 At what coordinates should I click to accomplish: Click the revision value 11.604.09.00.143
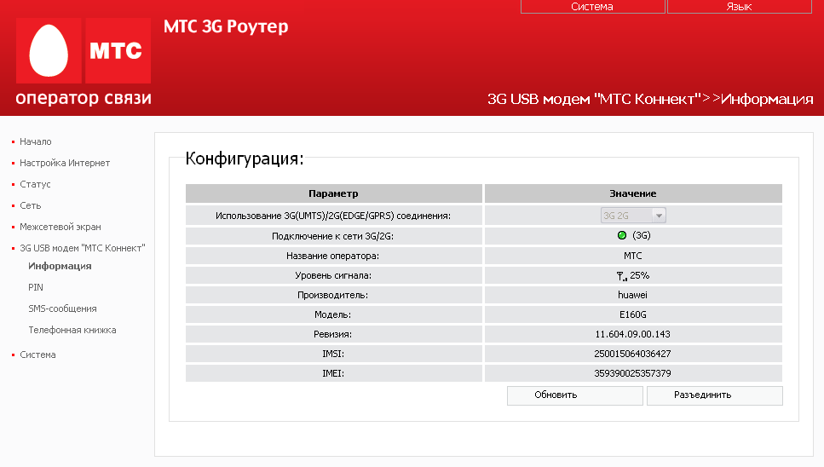(x=633, y=334)
